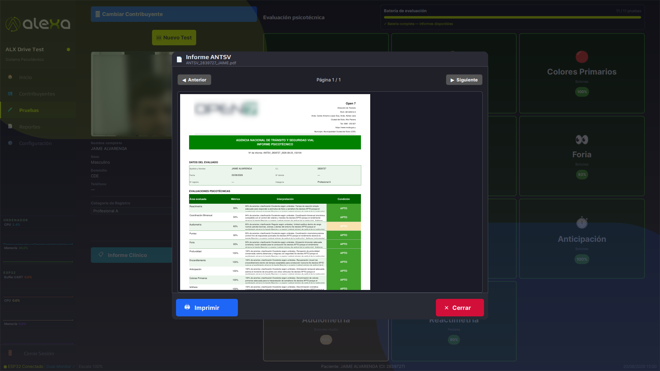Click the '93%' badge under Foria

click(x=582, y=175)
